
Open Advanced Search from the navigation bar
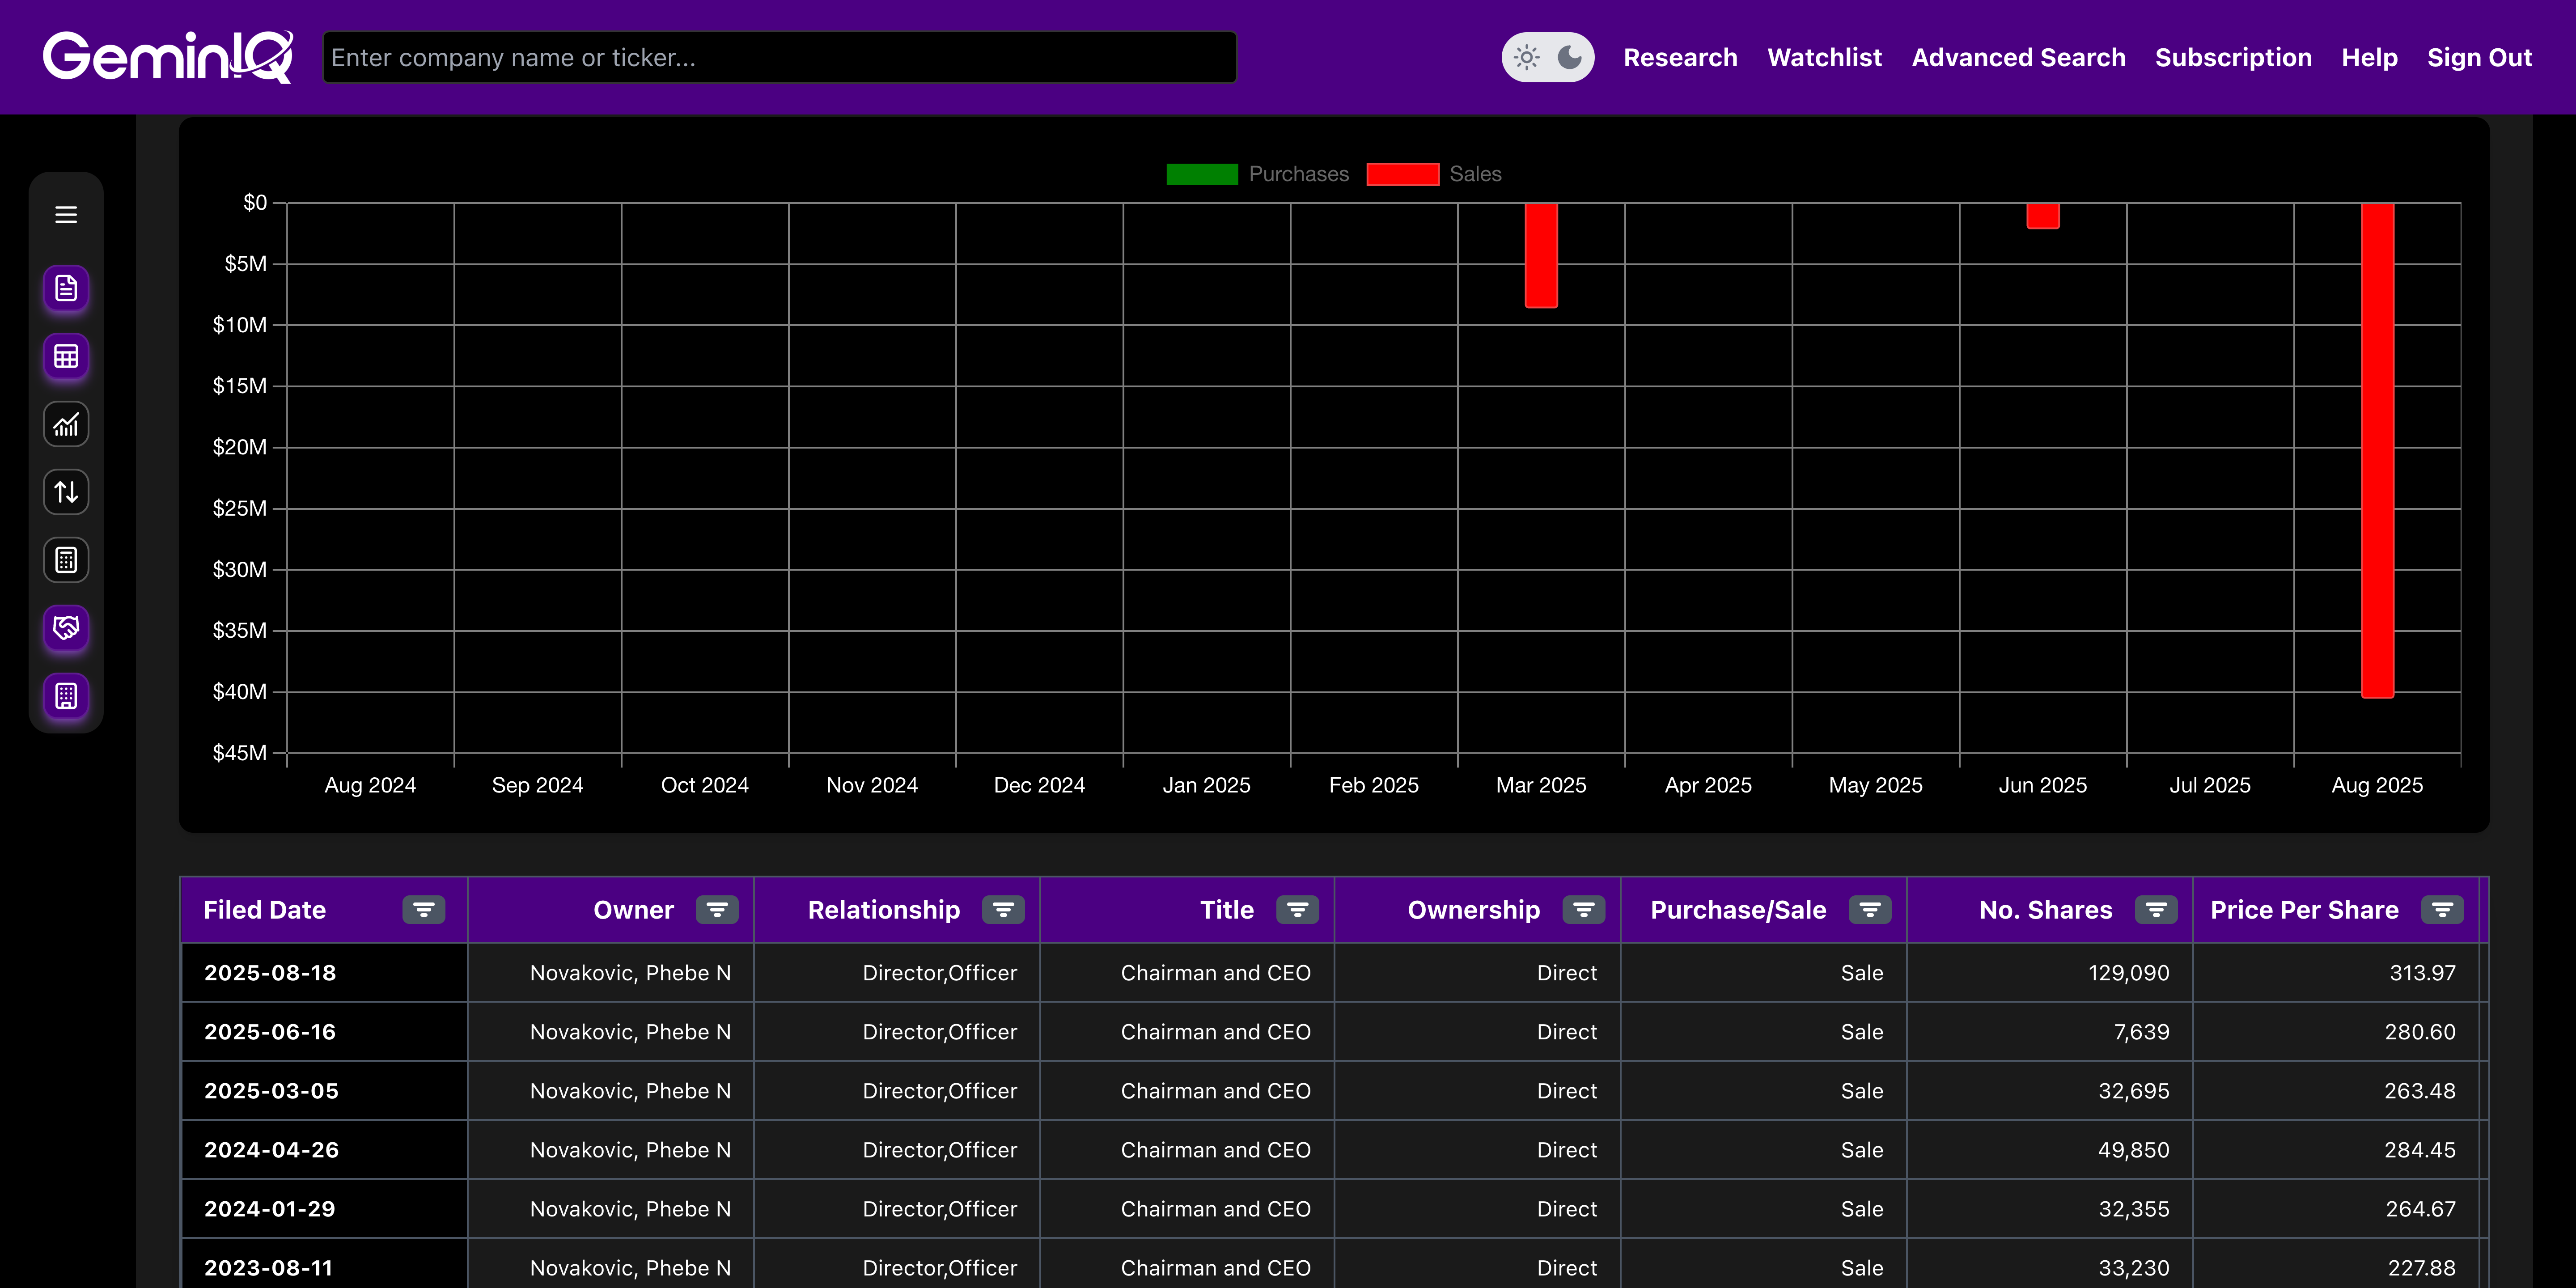tap(2018, 57)
